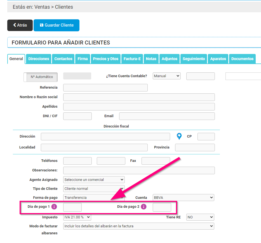Expand the Agente Asignado dropdown
The height and width of the screenshot is (243, 261).
(x=94, y=180)
